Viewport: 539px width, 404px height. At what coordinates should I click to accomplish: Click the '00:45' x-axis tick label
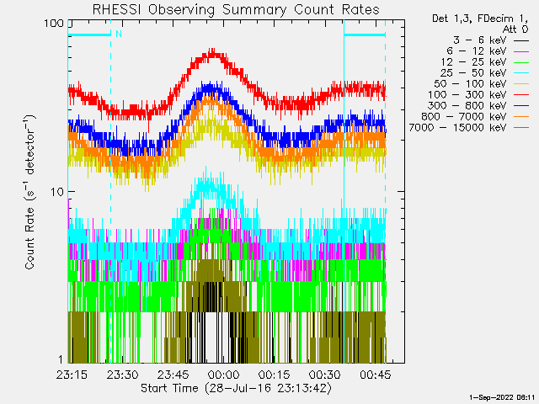pyautogui.click(x=375, y=375)
